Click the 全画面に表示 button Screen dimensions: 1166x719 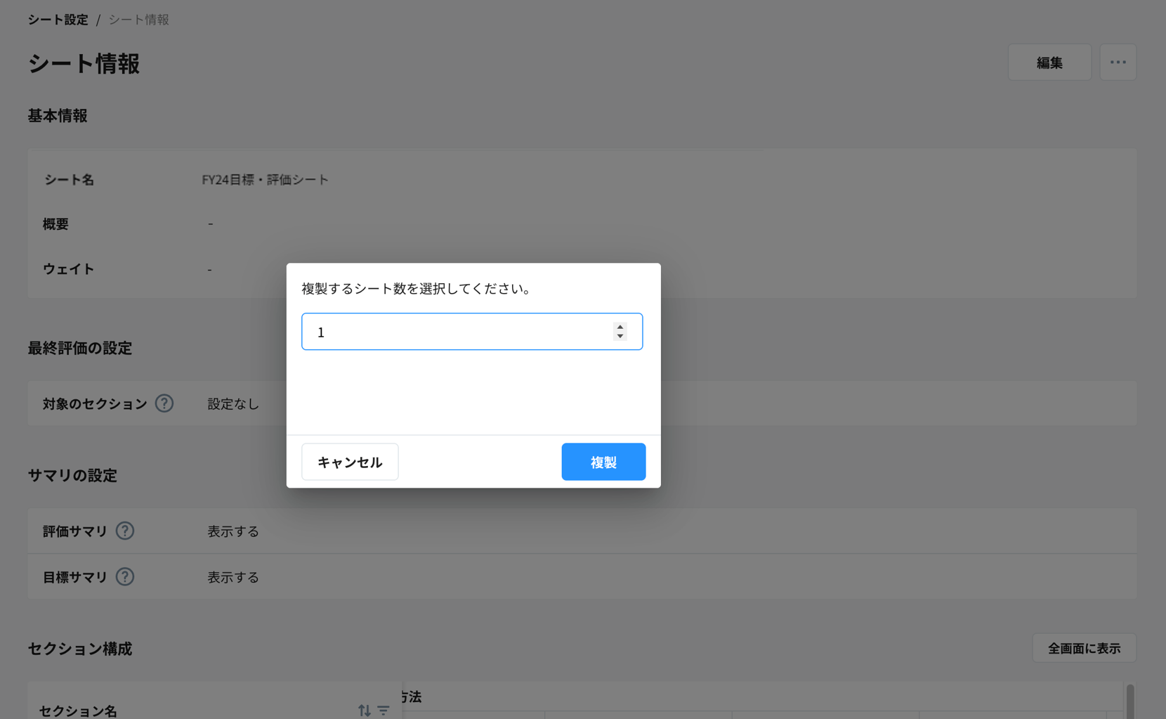[x=1084, y=648]
